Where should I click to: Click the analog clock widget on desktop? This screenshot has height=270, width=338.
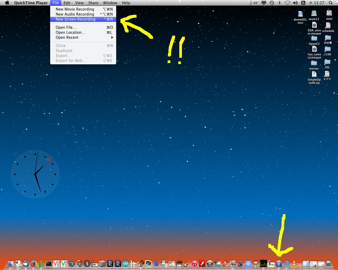(35, 174)
